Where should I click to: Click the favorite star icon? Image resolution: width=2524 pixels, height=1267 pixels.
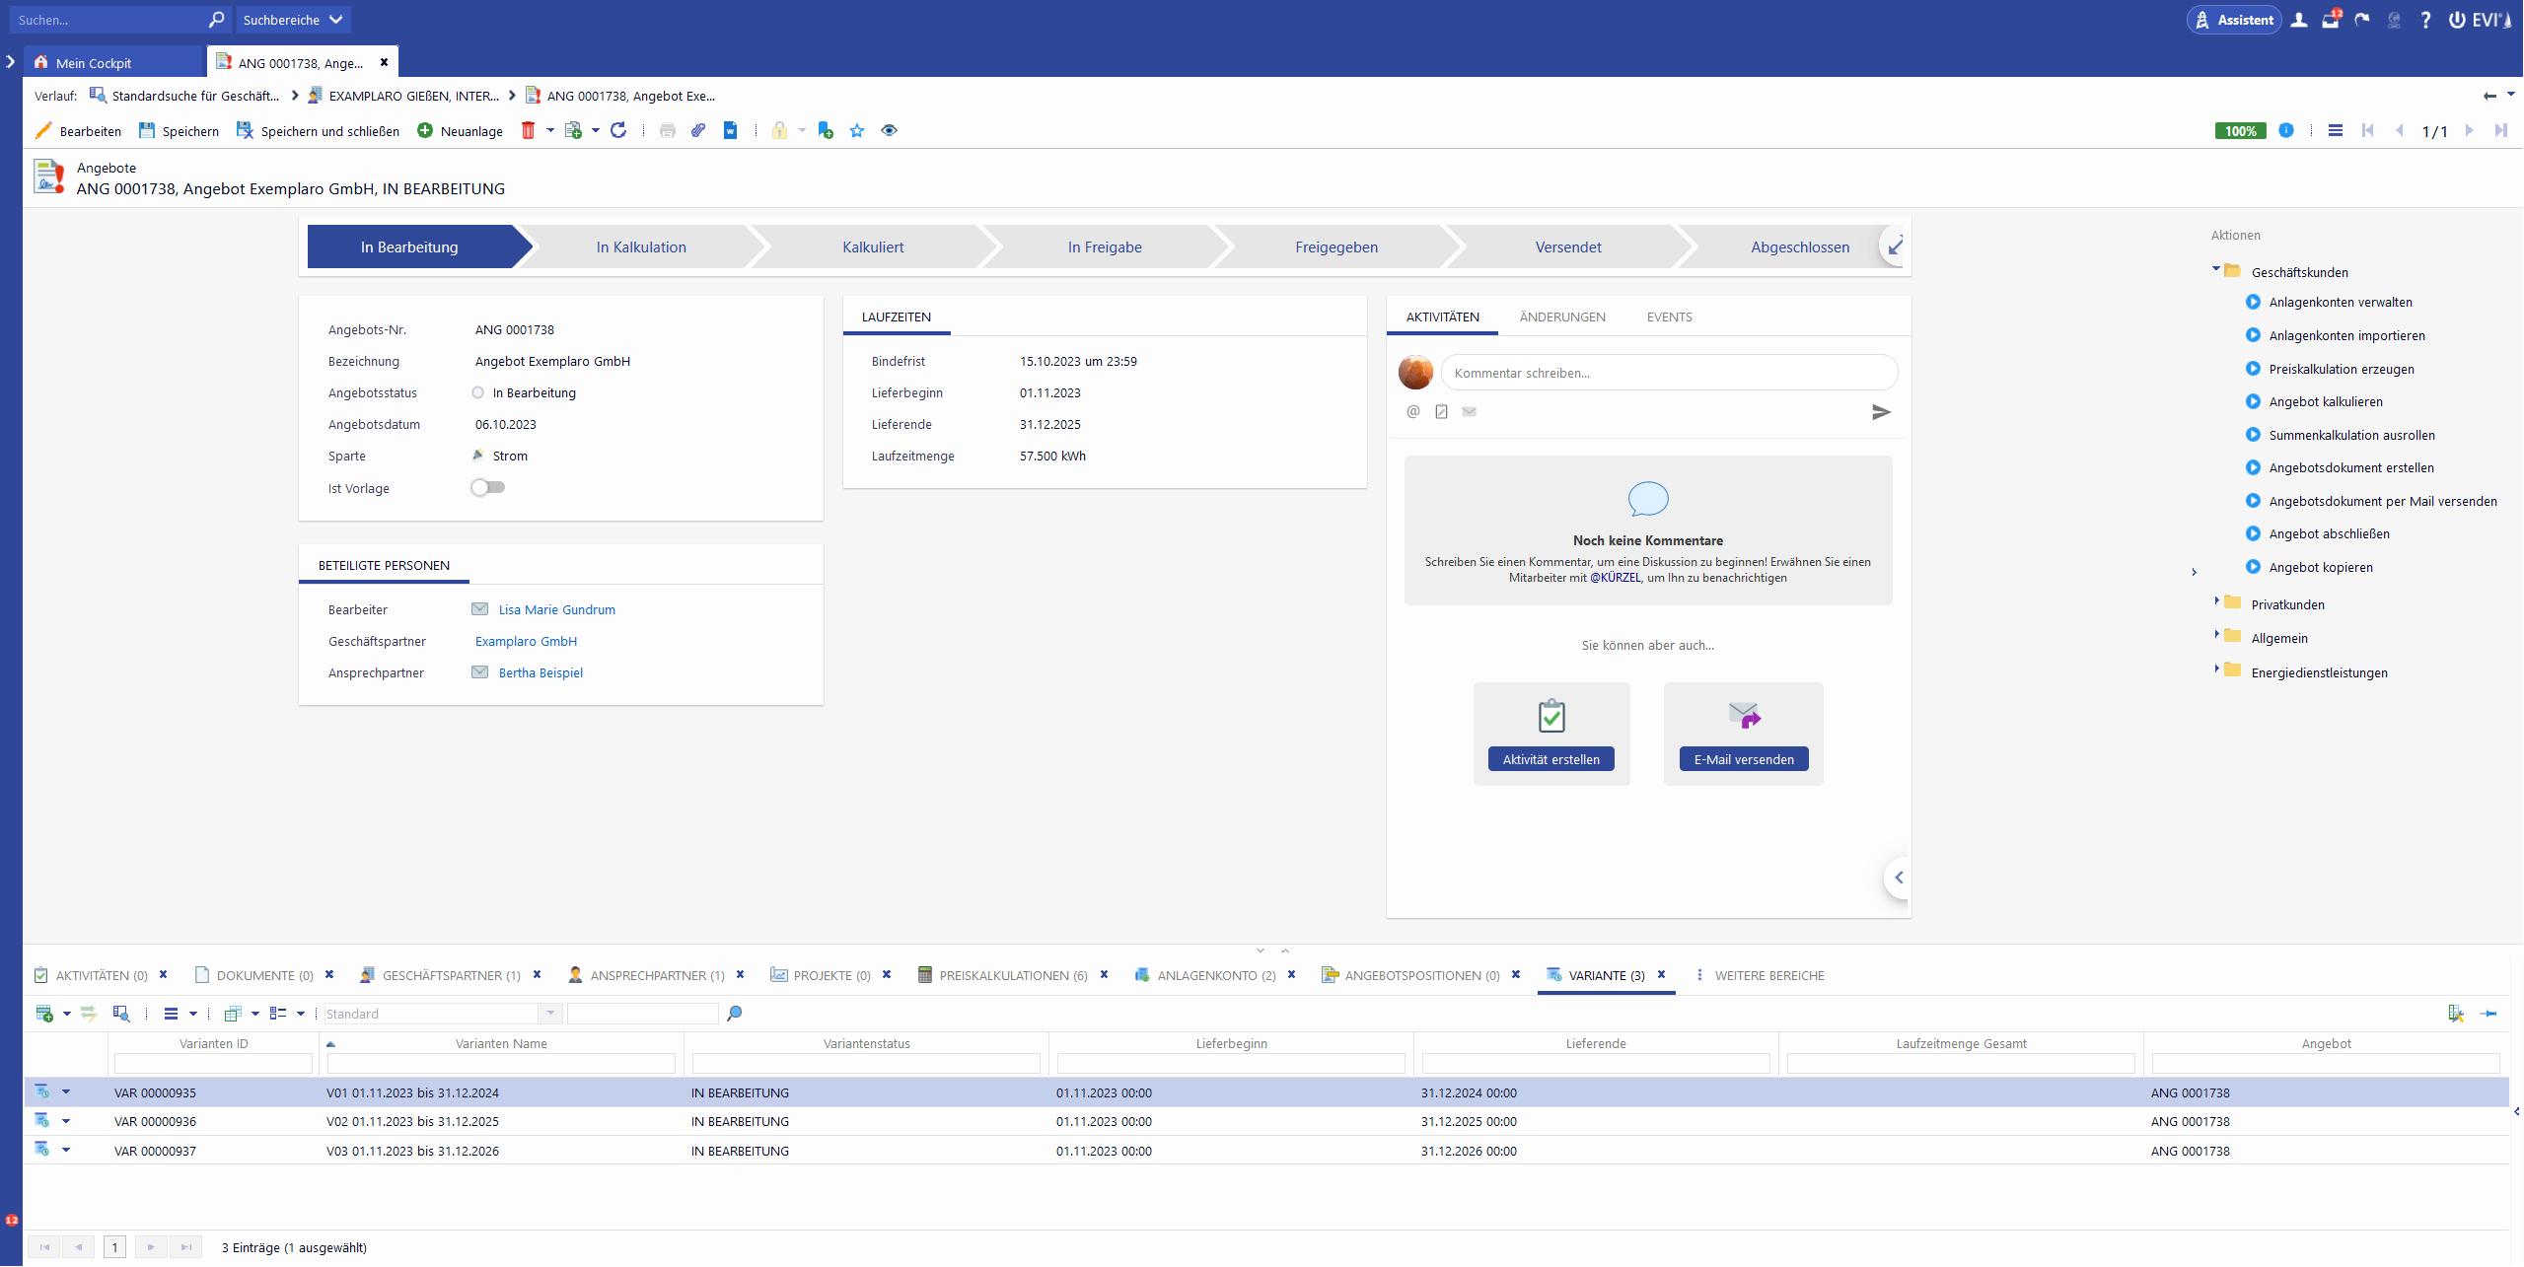(x=857, y=130)
